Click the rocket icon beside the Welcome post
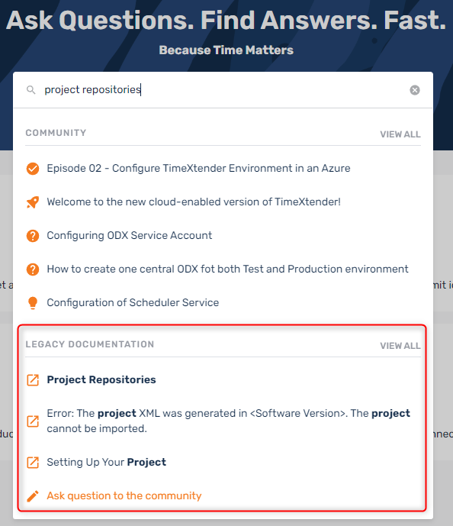453x526 pixels. coord(33,202)
